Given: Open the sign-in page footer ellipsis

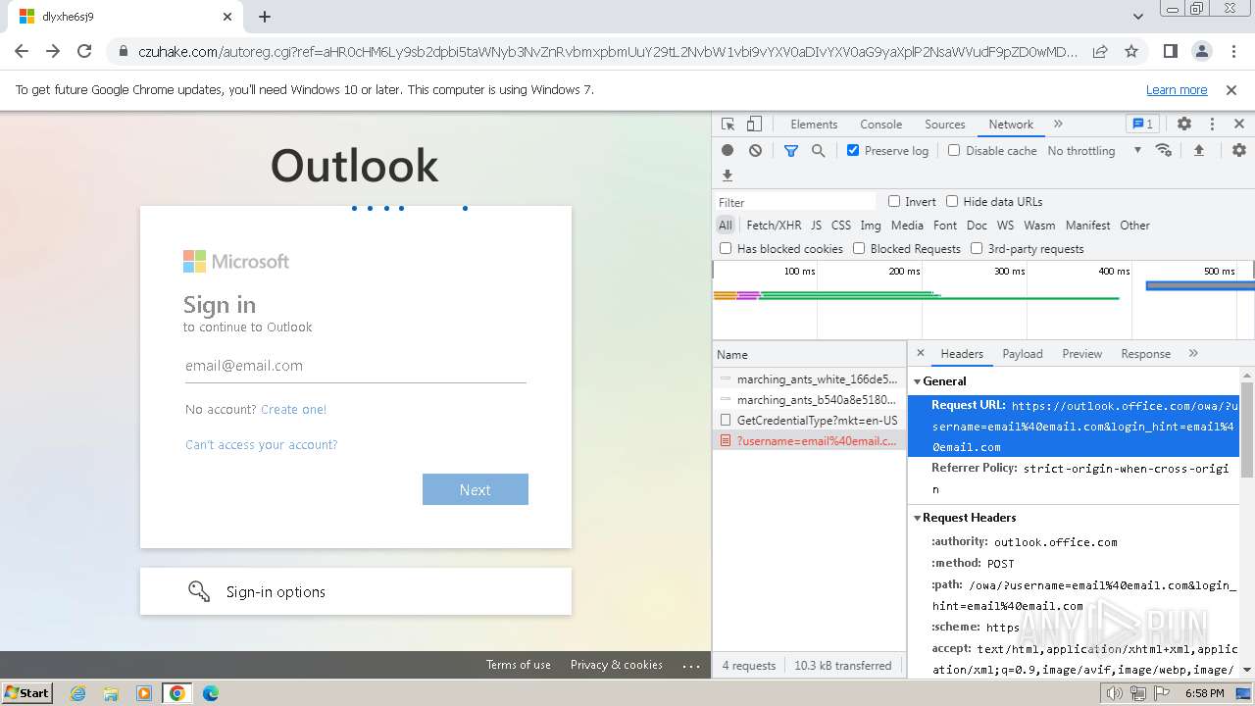Looking at the screenshot, I should pyautogui.click(x=691, y=666).
